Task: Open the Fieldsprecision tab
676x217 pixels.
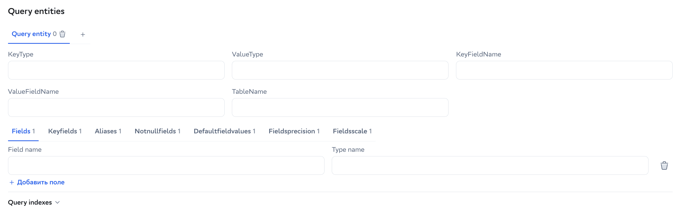Action: 294,131
